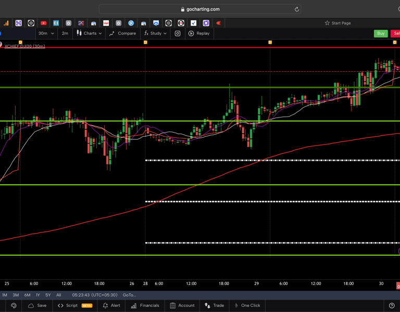Click the '25' date label on time axis
The height and width of the screenshot is (312, 400).
tap(7, 283)
